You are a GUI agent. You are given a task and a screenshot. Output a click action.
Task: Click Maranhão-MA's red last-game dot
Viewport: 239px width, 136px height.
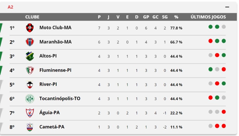click(211, 41)
